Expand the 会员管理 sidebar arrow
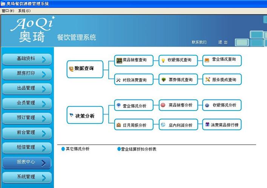 tap(44, 103)
